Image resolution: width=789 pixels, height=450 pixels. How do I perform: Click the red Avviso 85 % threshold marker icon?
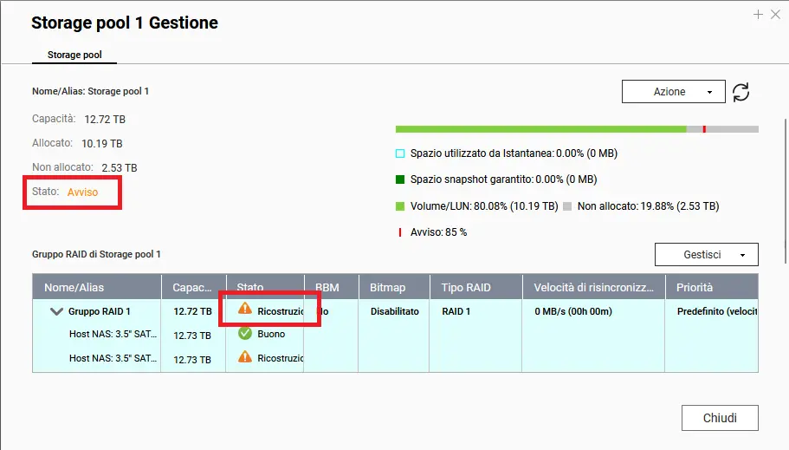click(400, 232)
